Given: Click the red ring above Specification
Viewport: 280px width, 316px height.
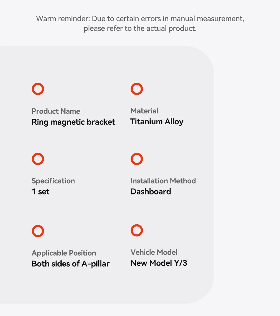Looking at the screenshot, I should [x=38, y=159].
